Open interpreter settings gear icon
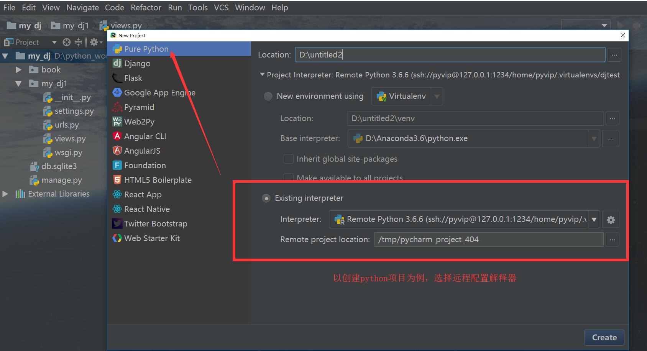This screenshot has height=351, width=647. tap(611, 220)
